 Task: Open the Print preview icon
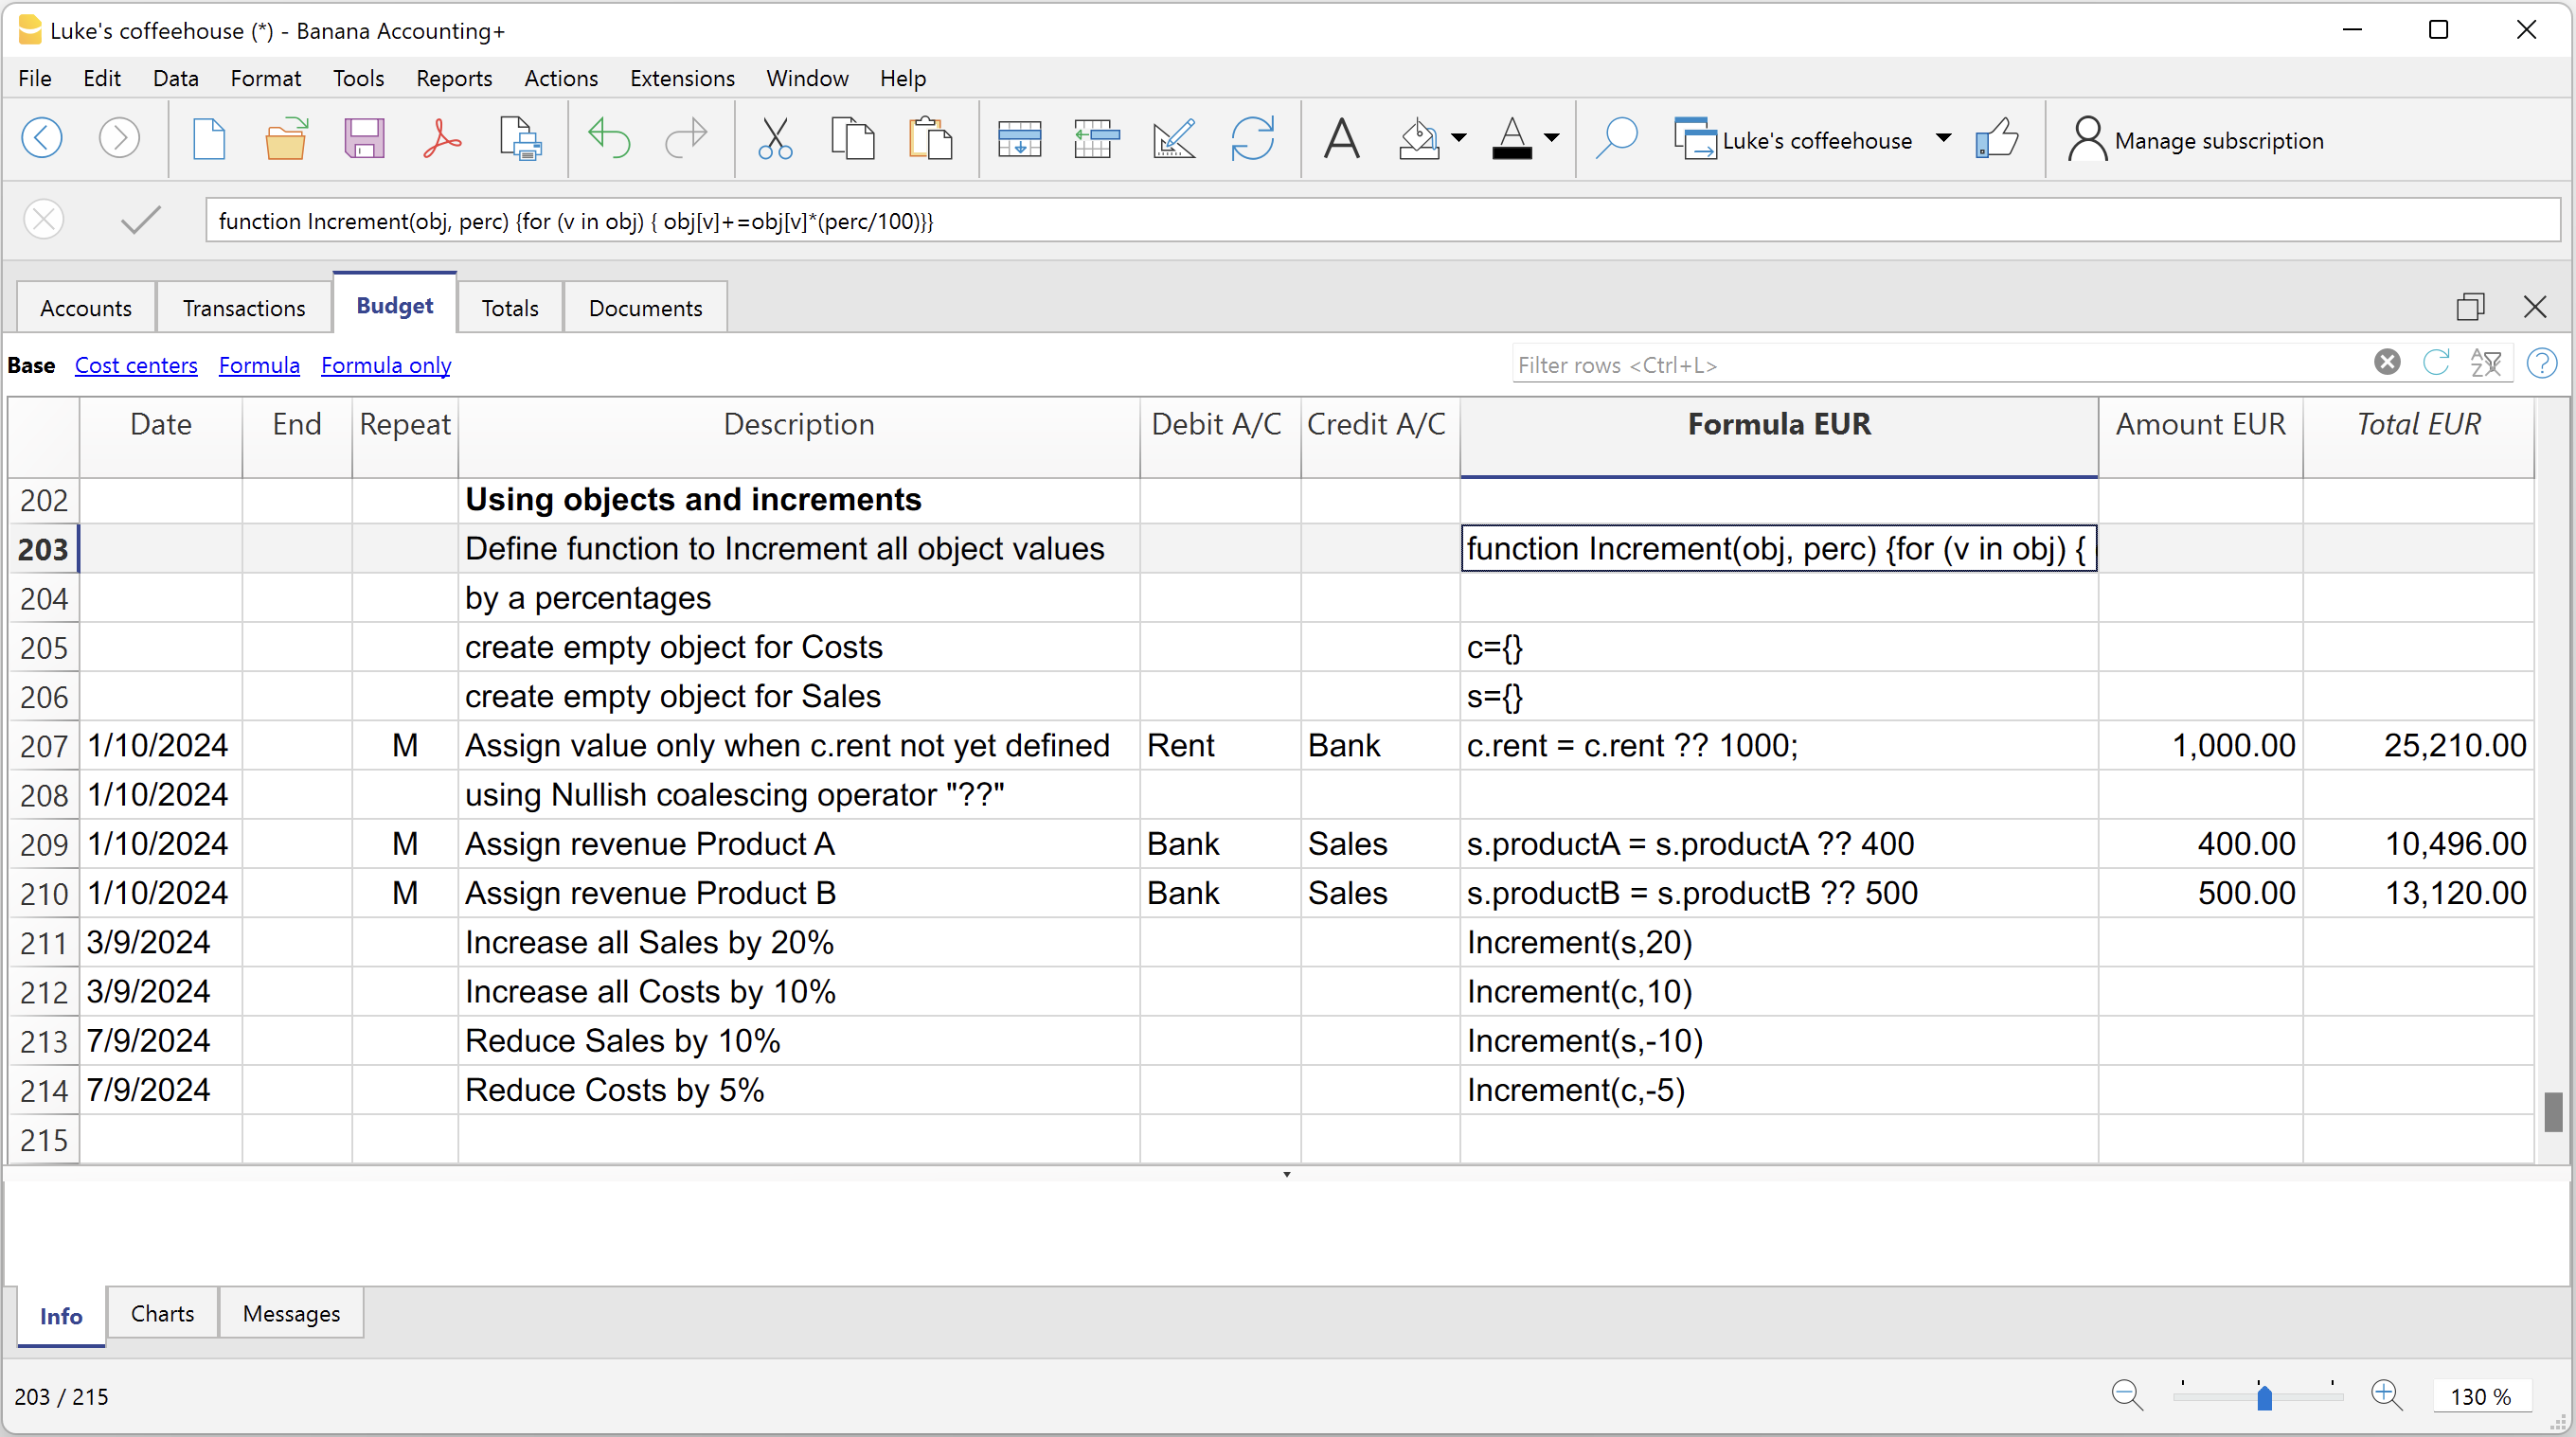pyautogui.click(x=520, y=139)
